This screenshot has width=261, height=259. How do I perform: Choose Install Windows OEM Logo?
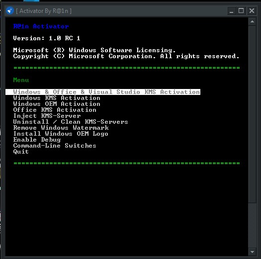tap(61, 134)
